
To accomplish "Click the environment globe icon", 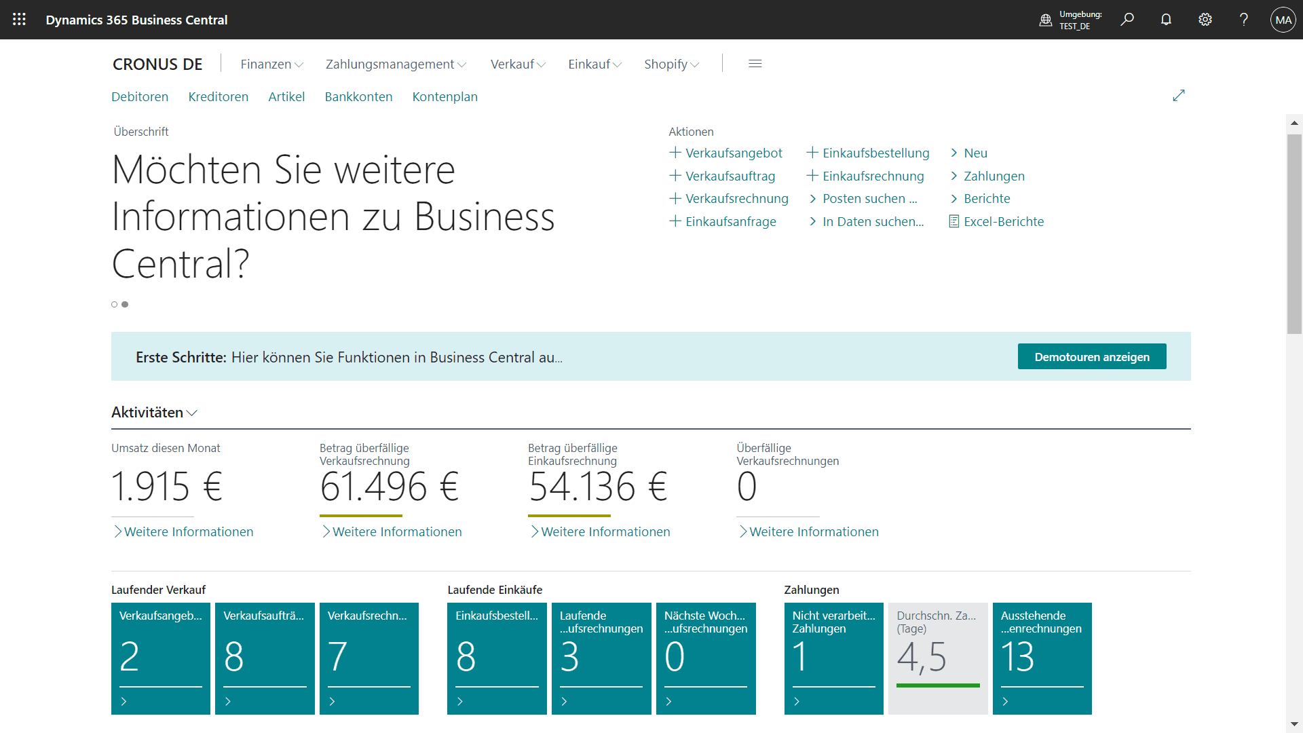I will (x=1046, y=20).
